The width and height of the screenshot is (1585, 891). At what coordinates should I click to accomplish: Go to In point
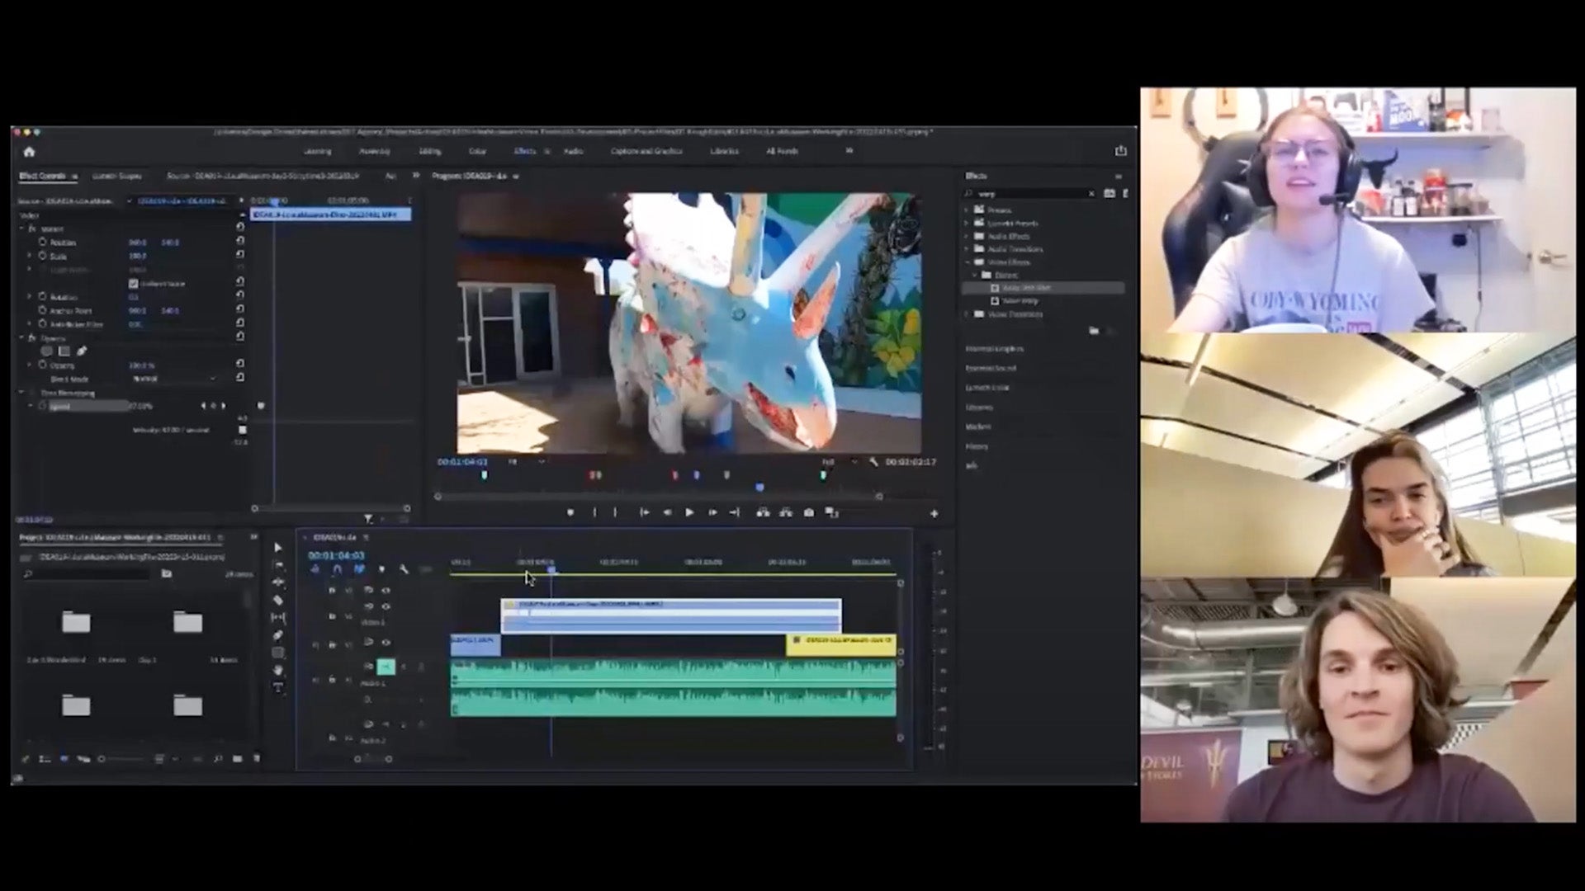[x=644, y=512]
